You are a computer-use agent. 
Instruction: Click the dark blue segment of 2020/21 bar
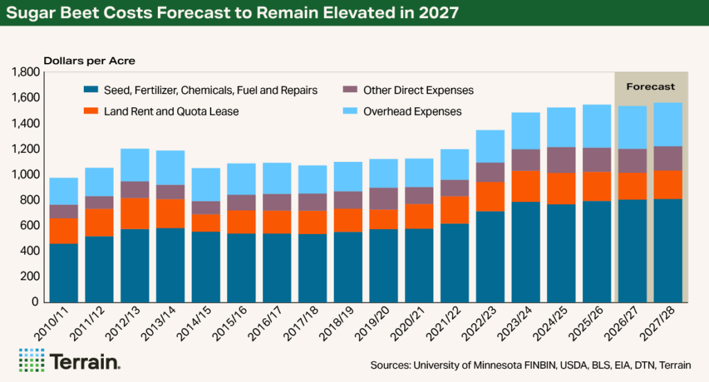419,265
